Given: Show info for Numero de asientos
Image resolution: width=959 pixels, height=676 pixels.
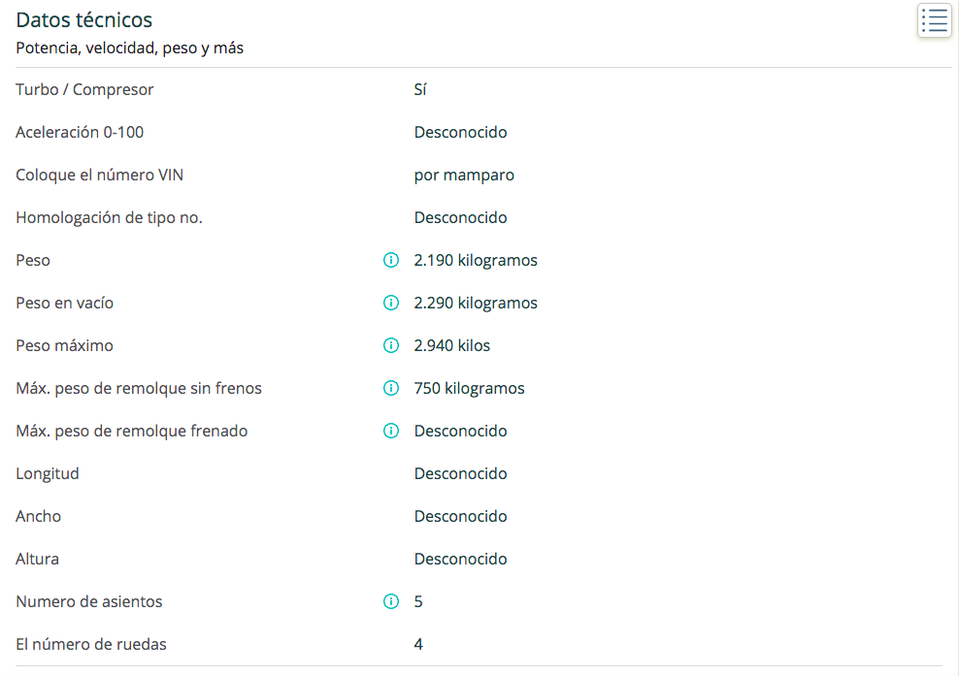Looking at the screenshot, I should pos(391,602).
